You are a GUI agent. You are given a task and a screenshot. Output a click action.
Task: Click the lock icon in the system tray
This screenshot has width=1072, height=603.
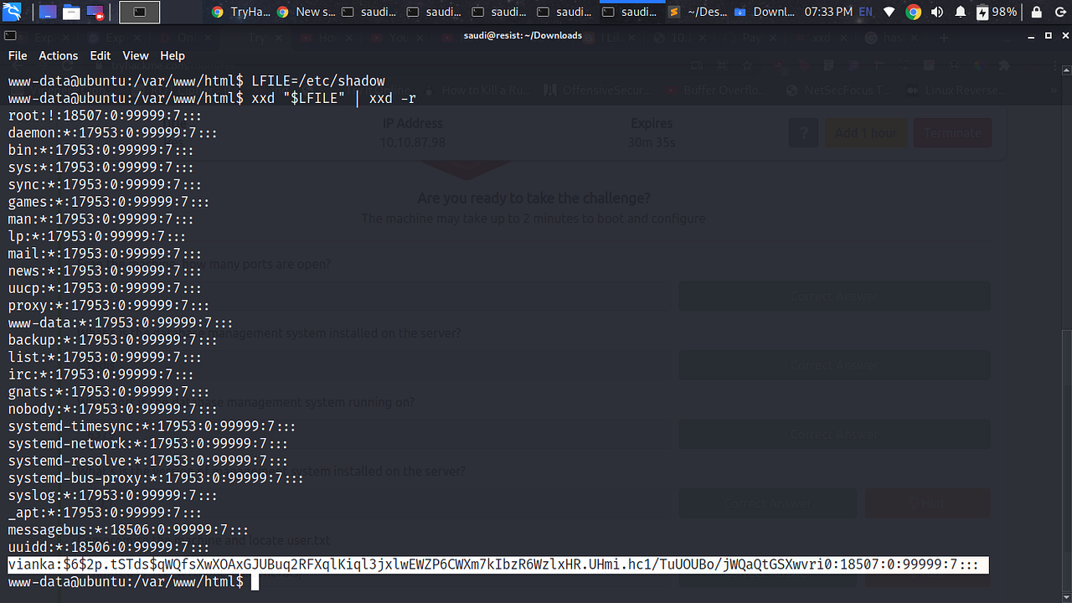click(1035, 12)
